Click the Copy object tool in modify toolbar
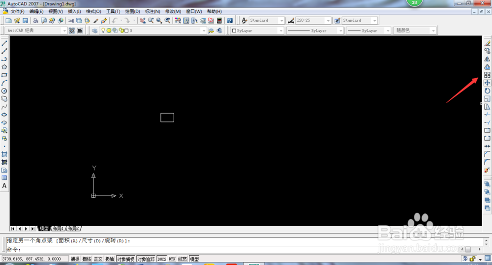 (487, 51)
